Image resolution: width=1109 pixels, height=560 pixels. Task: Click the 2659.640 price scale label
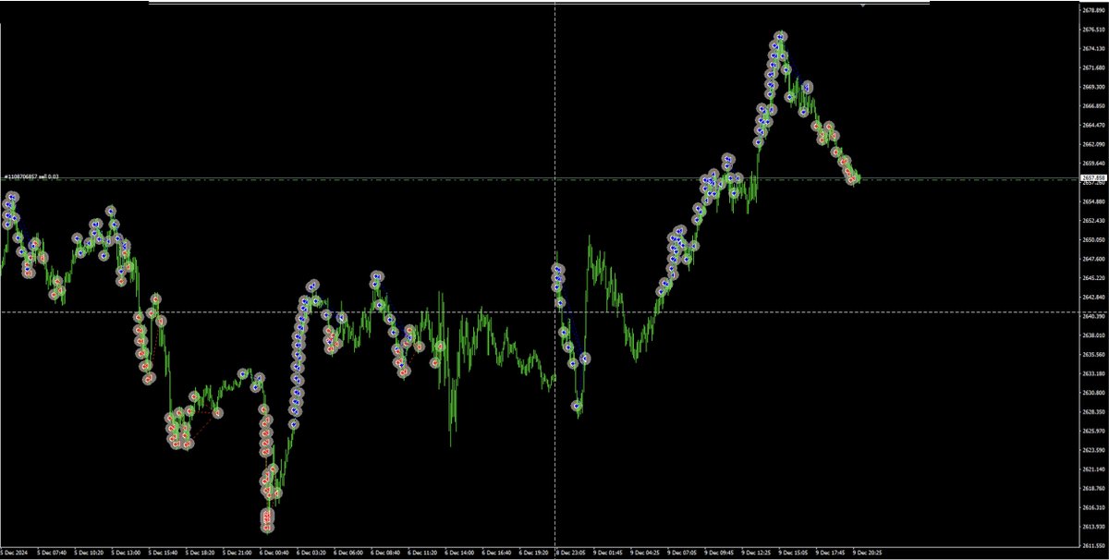1093,163
